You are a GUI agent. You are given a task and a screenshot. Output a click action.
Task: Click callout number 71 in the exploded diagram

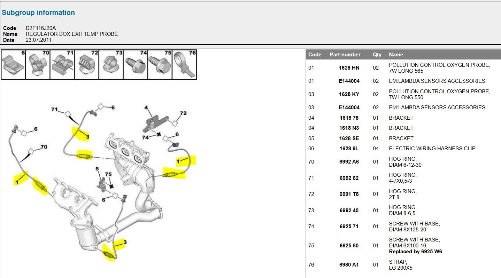click(x=54, y=110)
